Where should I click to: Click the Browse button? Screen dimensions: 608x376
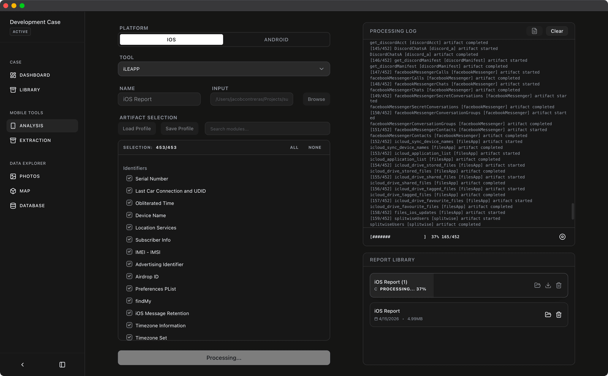point(316,99)
